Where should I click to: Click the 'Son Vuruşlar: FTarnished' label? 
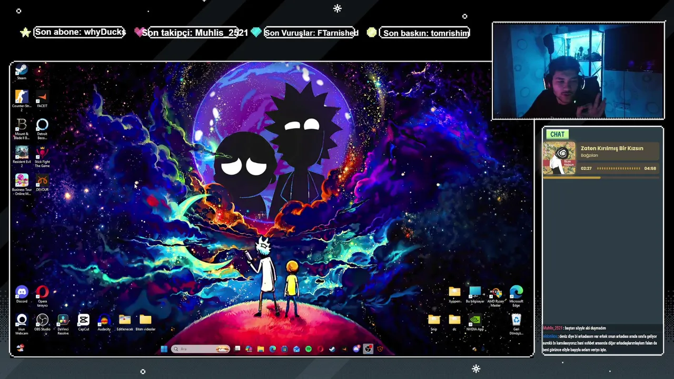[311, 33]
